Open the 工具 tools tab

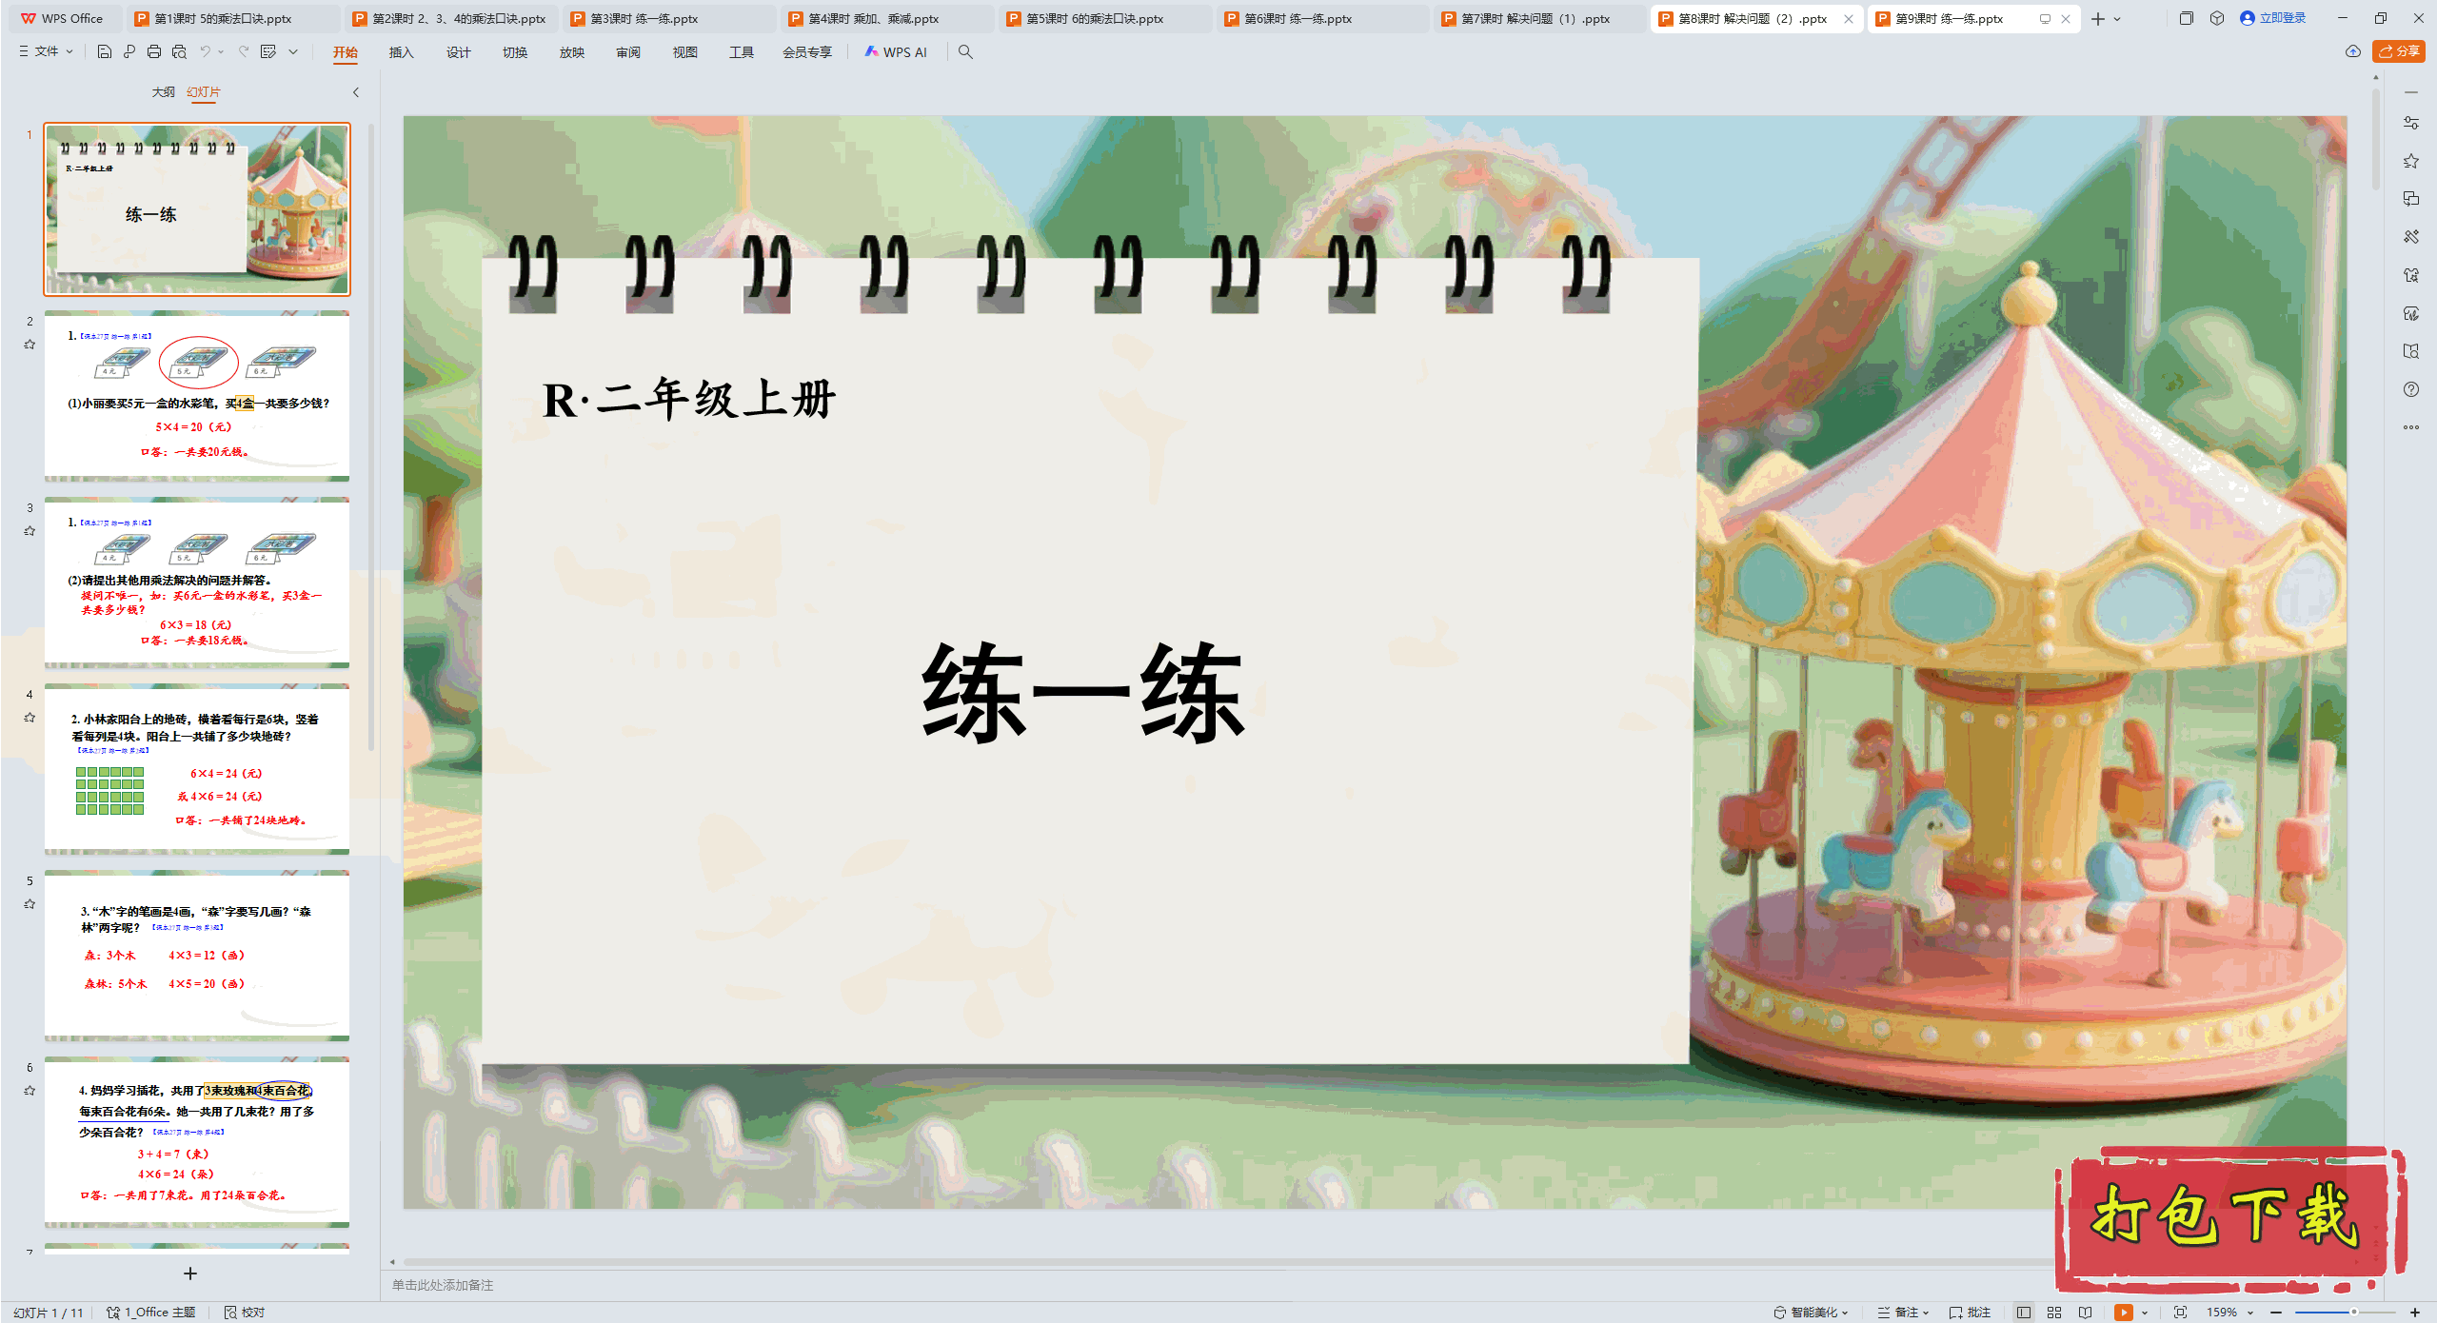click(x=742, y=52)
